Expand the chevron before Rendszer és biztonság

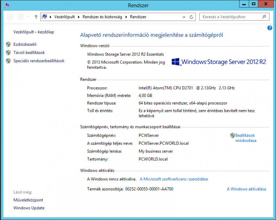click(x=79, y=17)
